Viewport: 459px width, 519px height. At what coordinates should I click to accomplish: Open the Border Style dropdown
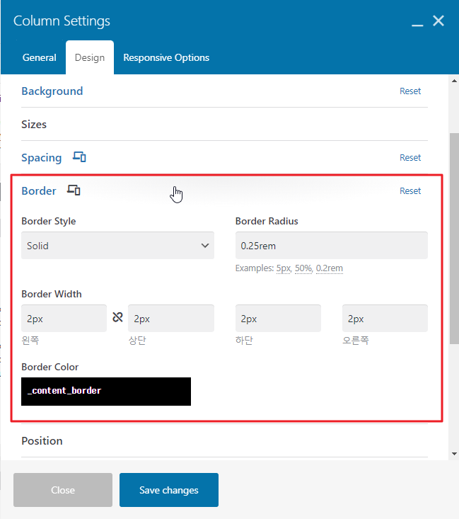[x=117, y=245]
